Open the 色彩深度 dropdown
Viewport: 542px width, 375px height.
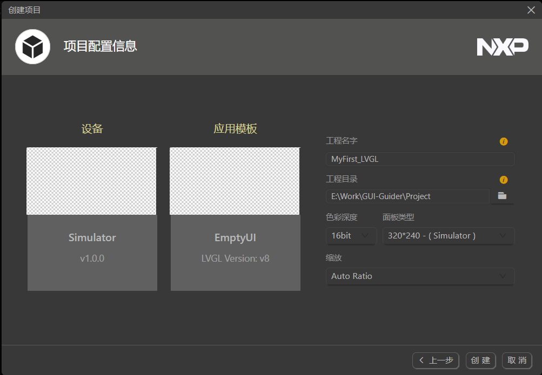(351, 236)
